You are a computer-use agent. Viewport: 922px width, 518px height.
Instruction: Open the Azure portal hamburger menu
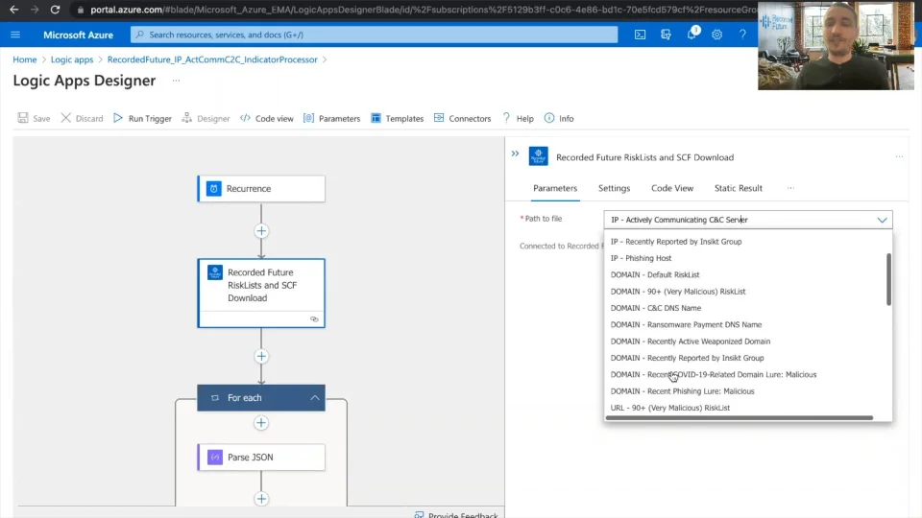click(15, 35)
